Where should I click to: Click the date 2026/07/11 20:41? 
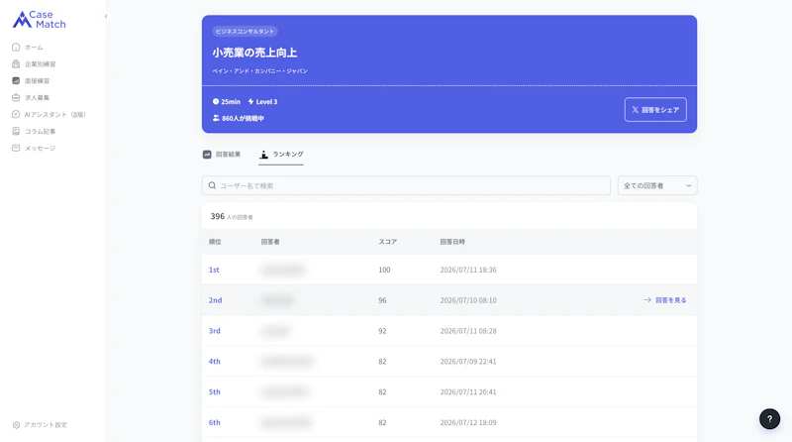tap(468, 391)
